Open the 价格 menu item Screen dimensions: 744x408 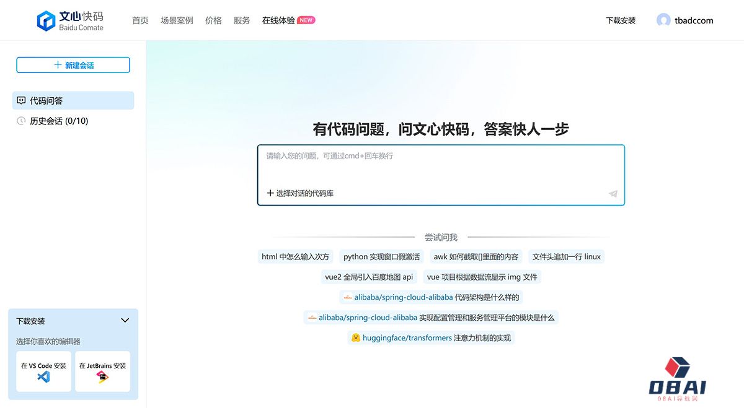click(x=213, y=20)
